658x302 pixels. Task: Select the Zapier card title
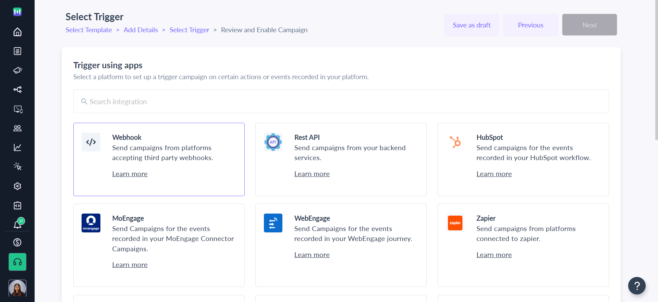(486, 218)
